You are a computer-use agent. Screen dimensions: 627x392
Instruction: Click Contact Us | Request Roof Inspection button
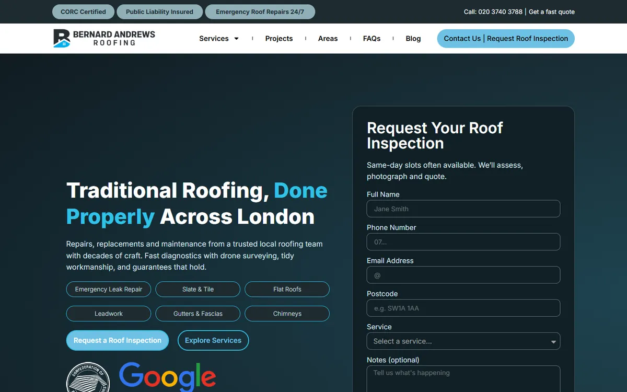click(506, 39)
